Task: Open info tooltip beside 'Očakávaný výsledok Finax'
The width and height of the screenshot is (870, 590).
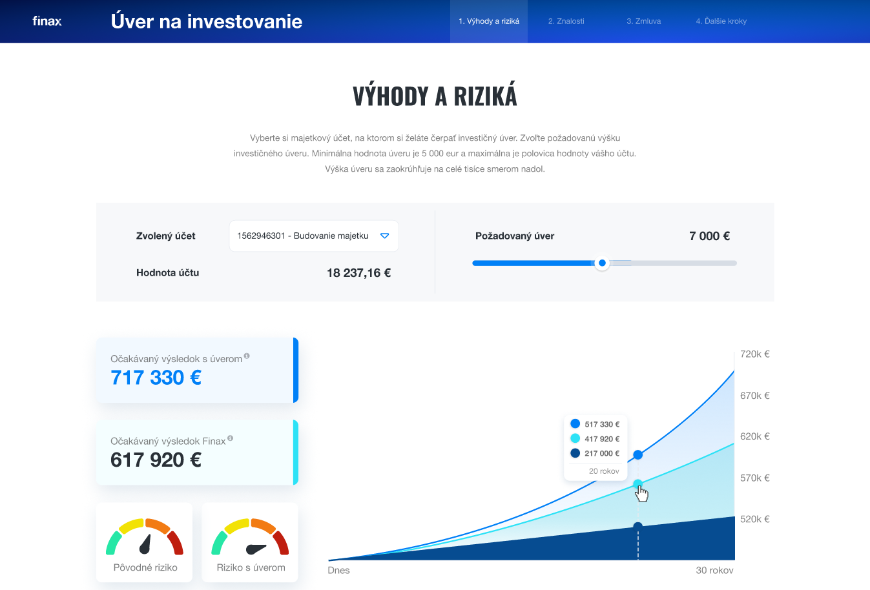Action: [x=230, y=438]
